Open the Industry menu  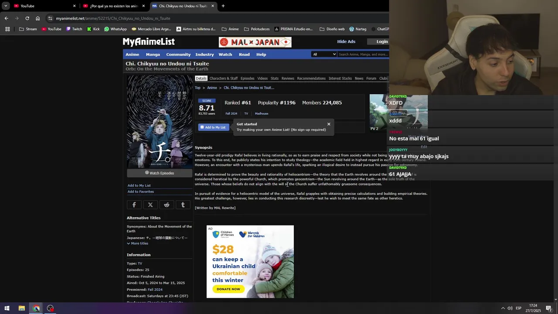pyautogui.click(x=204, y=55)
